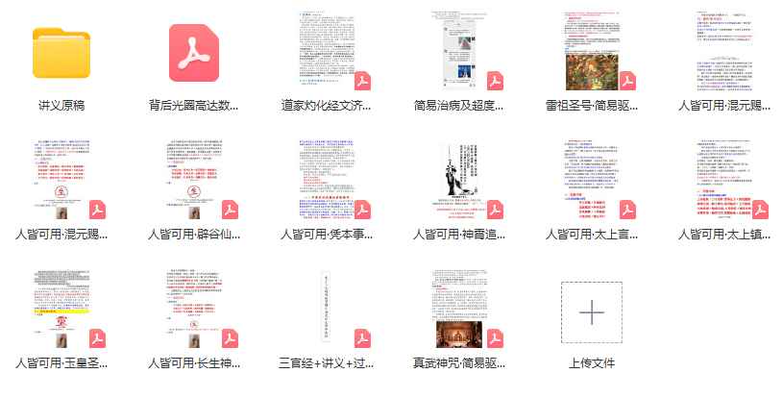The width and height of the screenshot is (783, 398).
Task: Select the file name 人皆可用·辟谷仙...
Action: pos(194,234)
